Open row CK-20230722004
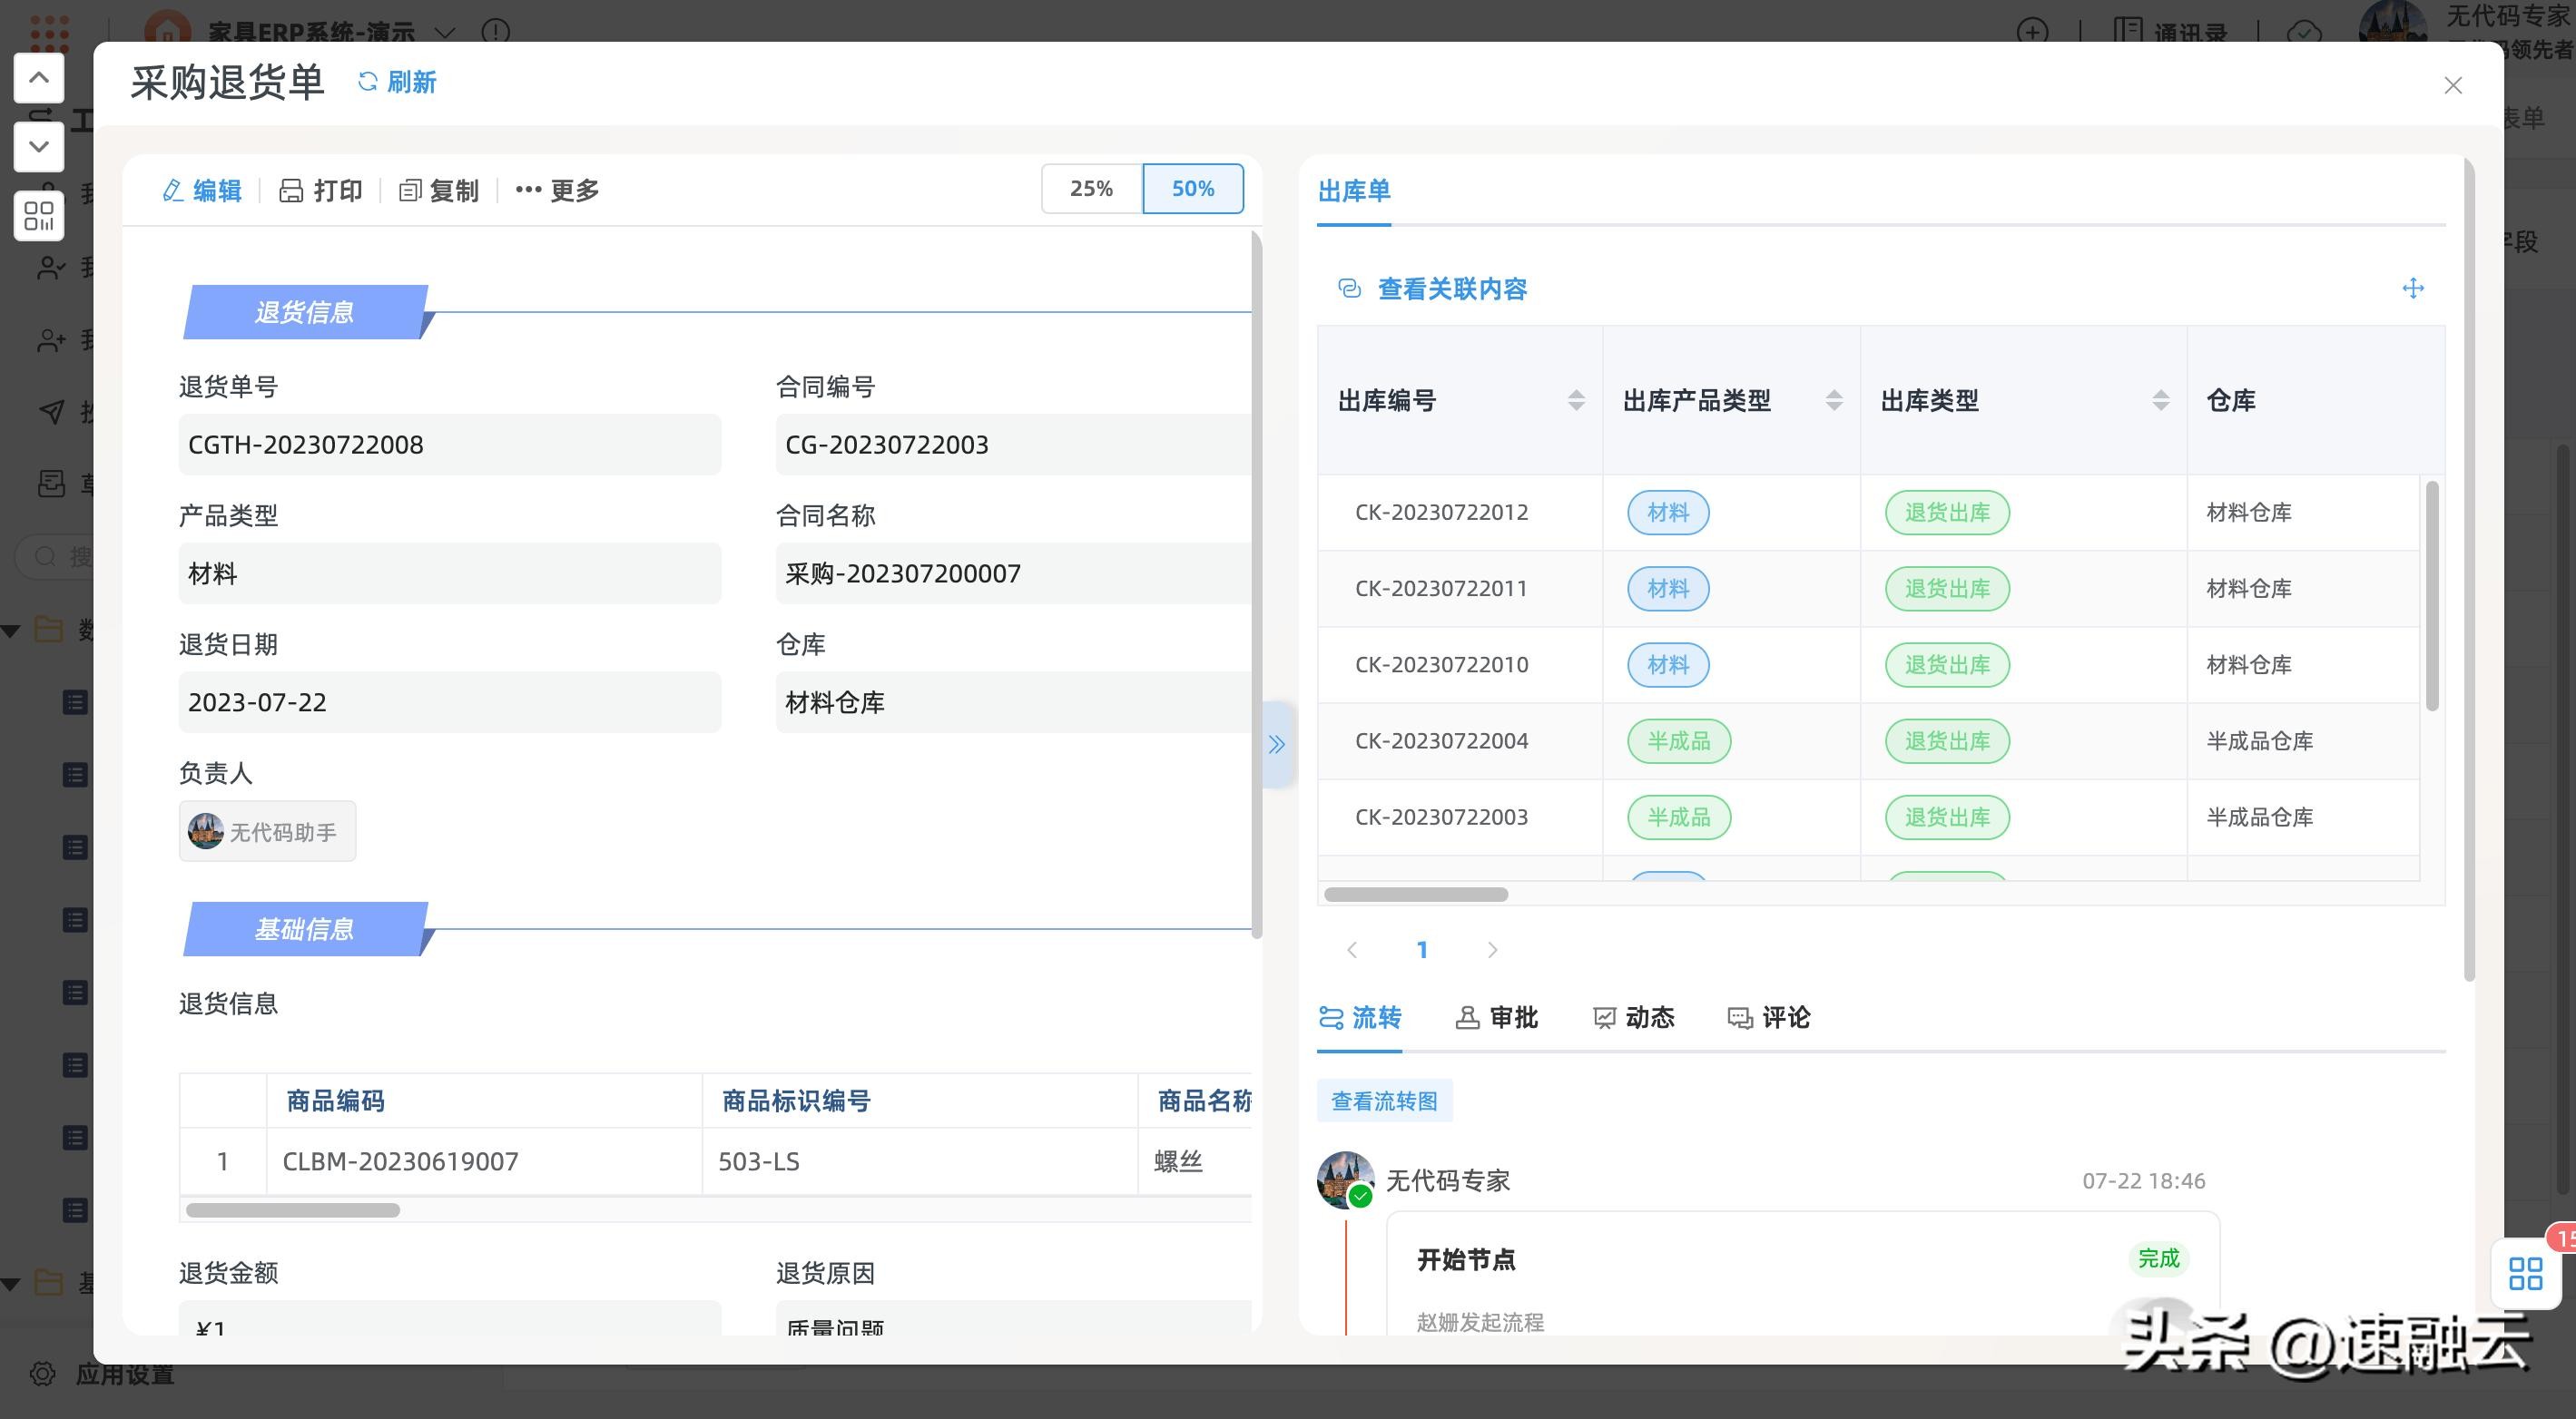The width and height of the screenshot is (2576, 1419). (x=1868, y=740)
